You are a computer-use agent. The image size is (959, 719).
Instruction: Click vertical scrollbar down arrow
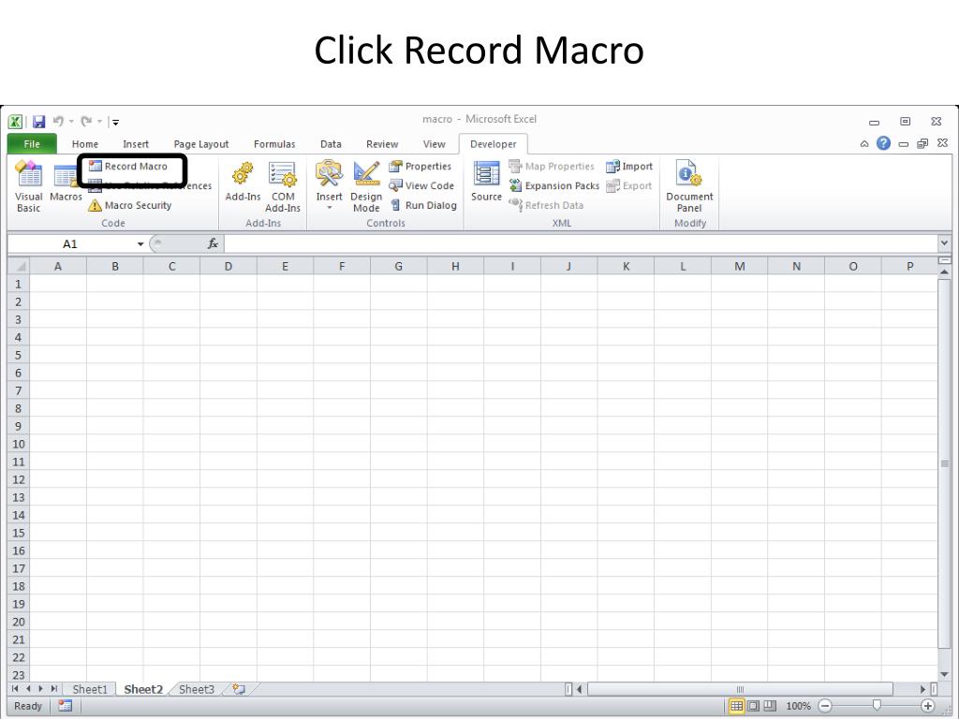[x=944, y=674]
